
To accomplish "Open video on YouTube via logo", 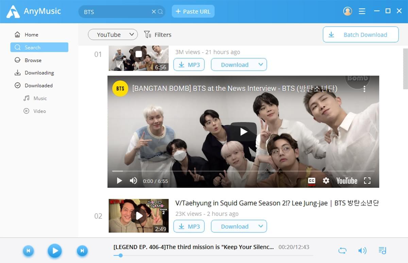I will click(346, 181).
